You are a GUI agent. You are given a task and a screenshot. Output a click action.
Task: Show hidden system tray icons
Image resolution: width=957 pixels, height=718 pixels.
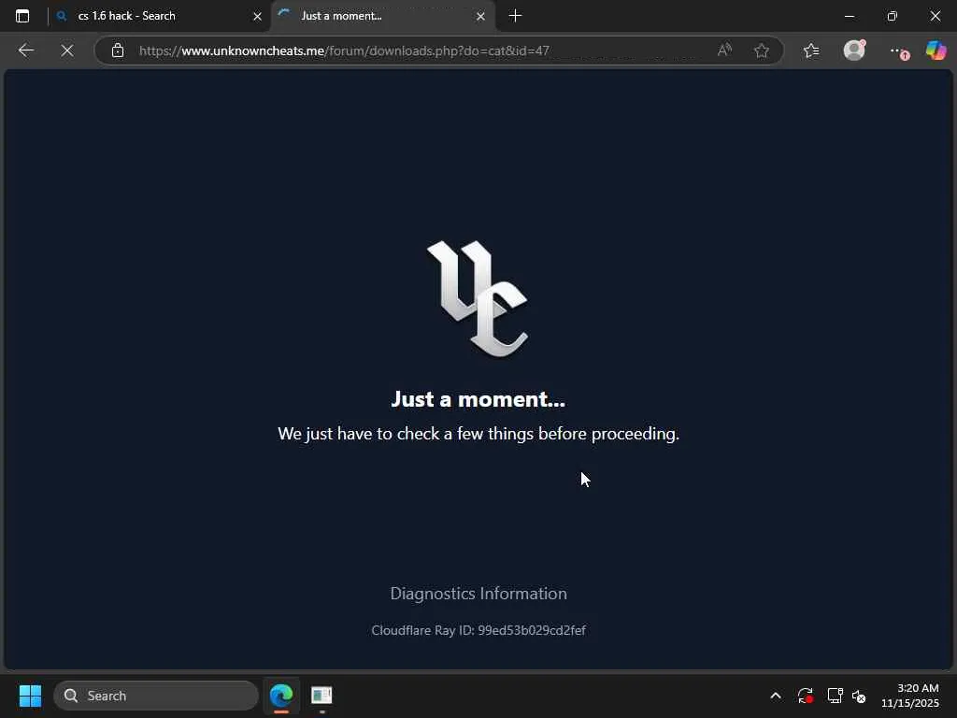click(x=775, y=696)
